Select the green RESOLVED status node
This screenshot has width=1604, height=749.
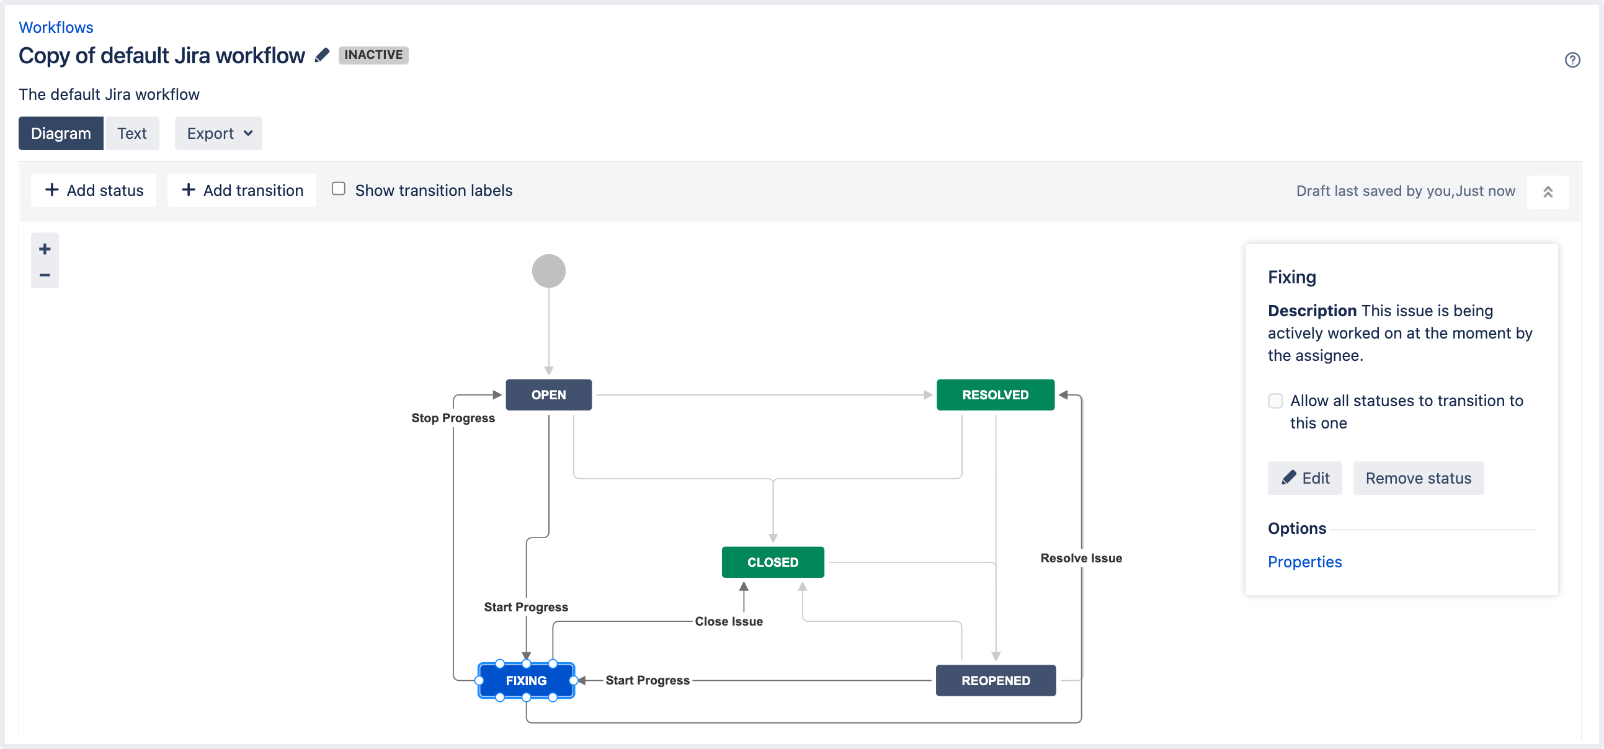tap(994, 395)
